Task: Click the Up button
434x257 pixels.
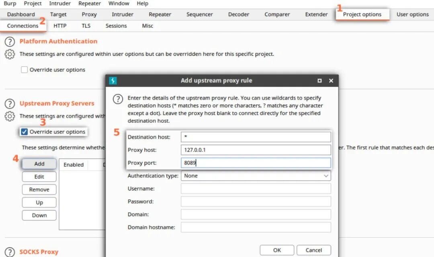Action: click(39, 202)
